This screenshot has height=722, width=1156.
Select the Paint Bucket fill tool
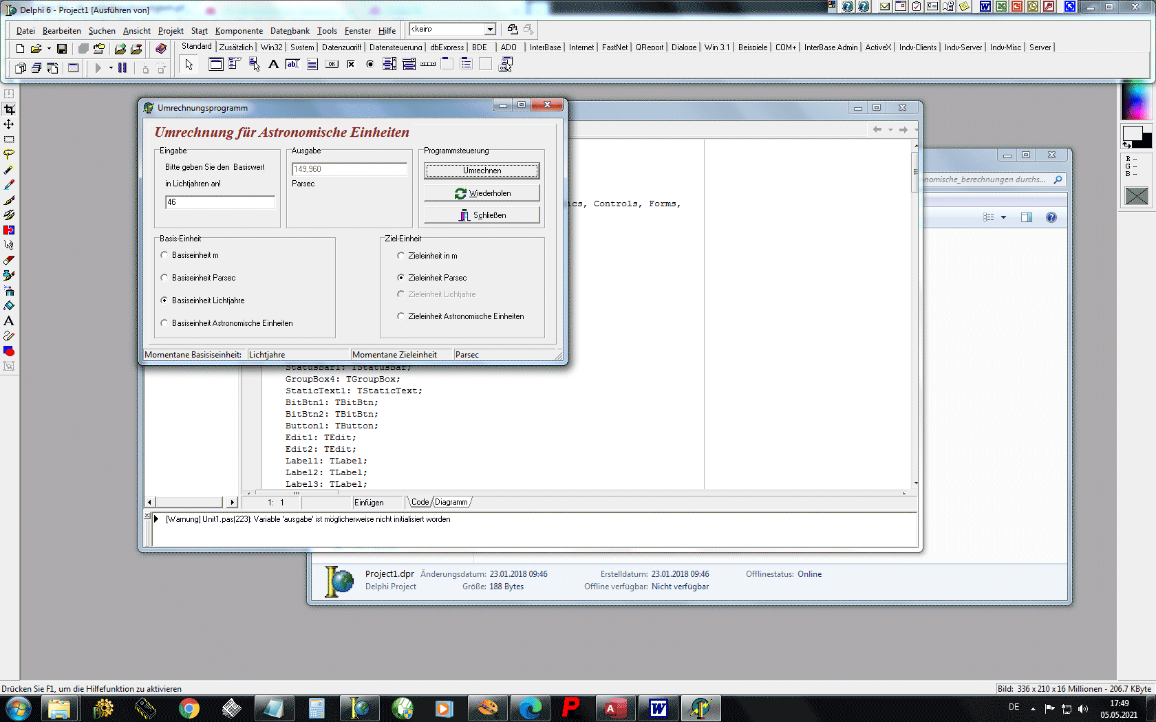pyautogui.click(x=9, y=306)
